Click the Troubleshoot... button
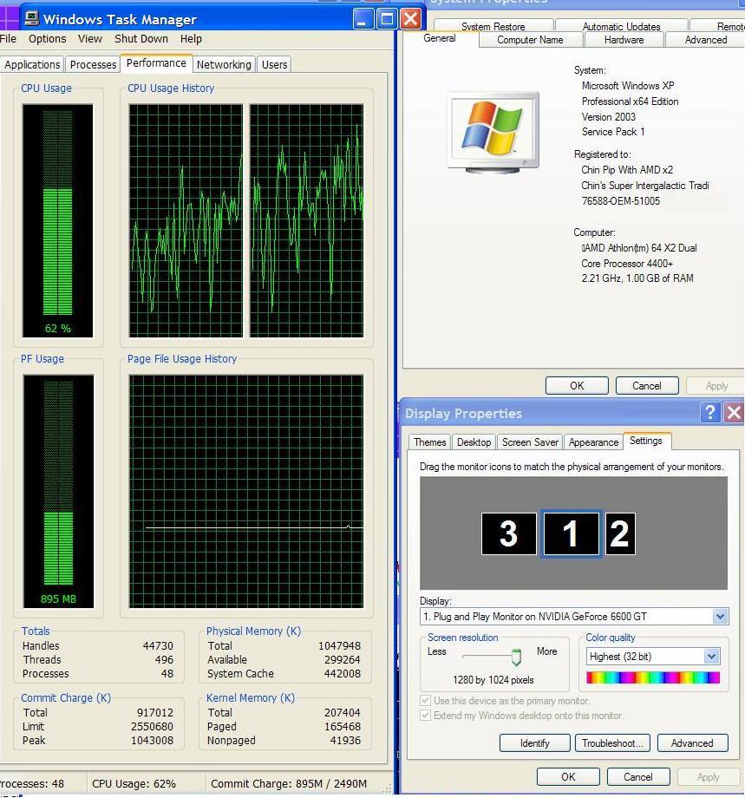This screenshot has width=745, height=798. click(613, 743)
